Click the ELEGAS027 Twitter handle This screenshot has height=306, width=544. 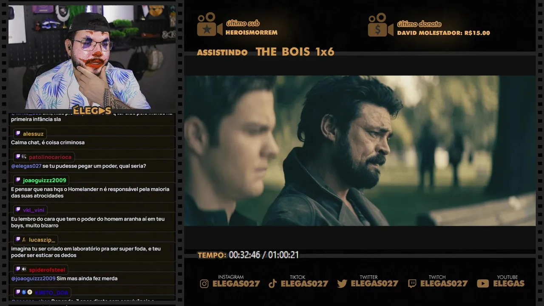(x=374, y=284)
